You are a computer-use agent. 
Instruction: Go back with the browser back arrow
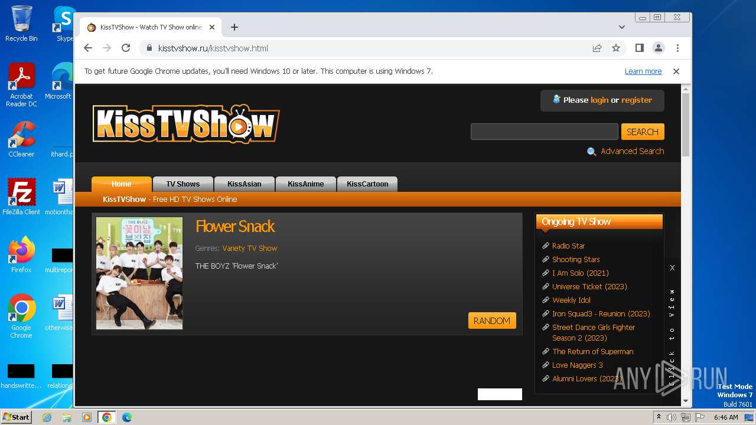[x=88, y=48]
